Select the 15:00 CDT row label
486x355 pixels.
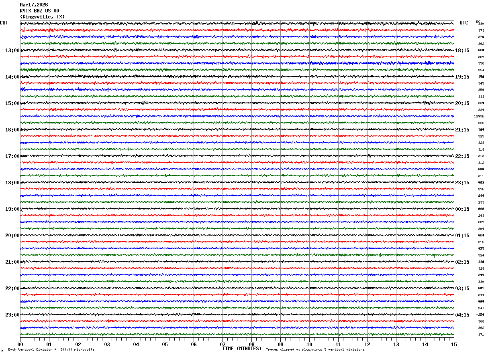tap(12, 103)
